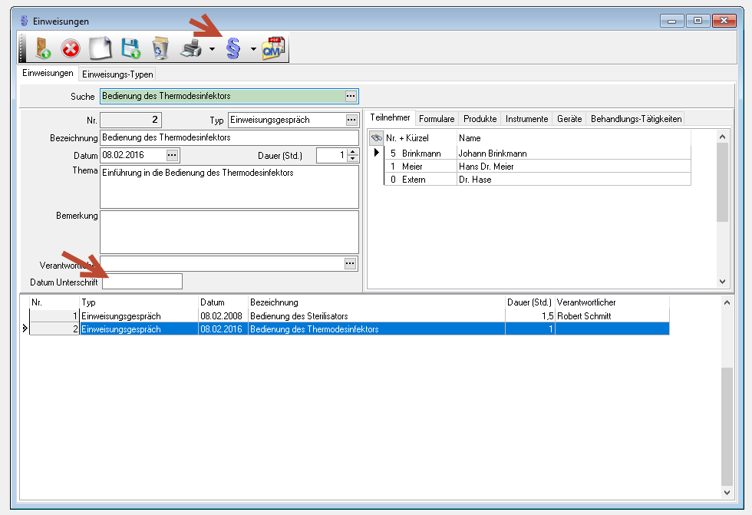The width and height of the screenshot is (752, 515).
Task: Switch to the Einweisungs-Typen tab
Action: 117,74
